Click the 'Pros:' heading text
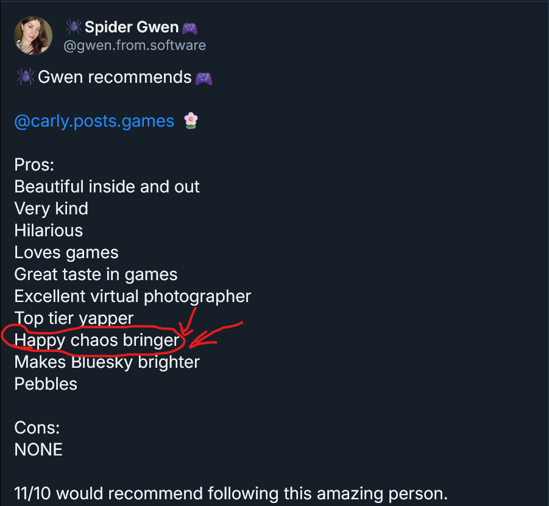This screenshot has height=506, width=549. tap(34, 165)
